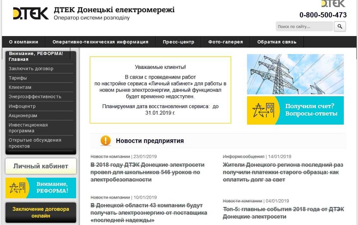Screen dimensions: 358x225
Task: Open the Фото-галерея menu item
Action: point(225,42)
